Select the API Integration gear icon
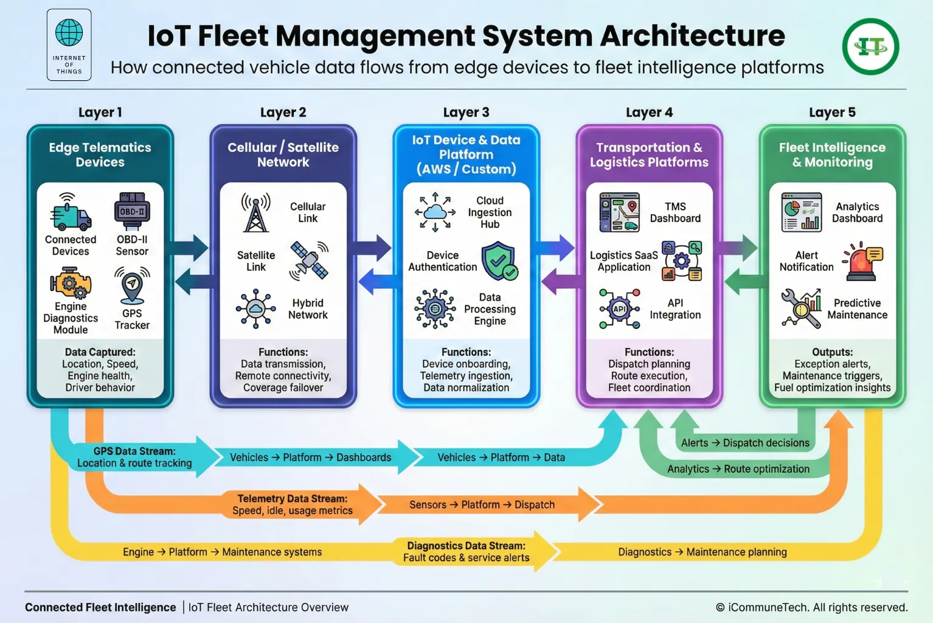 (619, 309)
